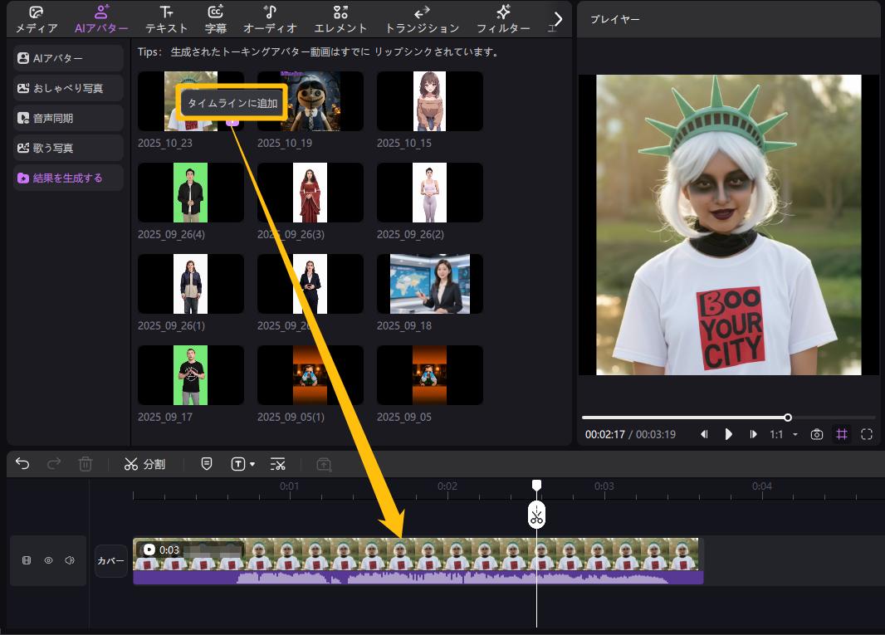Viewport: 885px width, 635px height.
Task: Play the preview video
Action: point(729,434)
